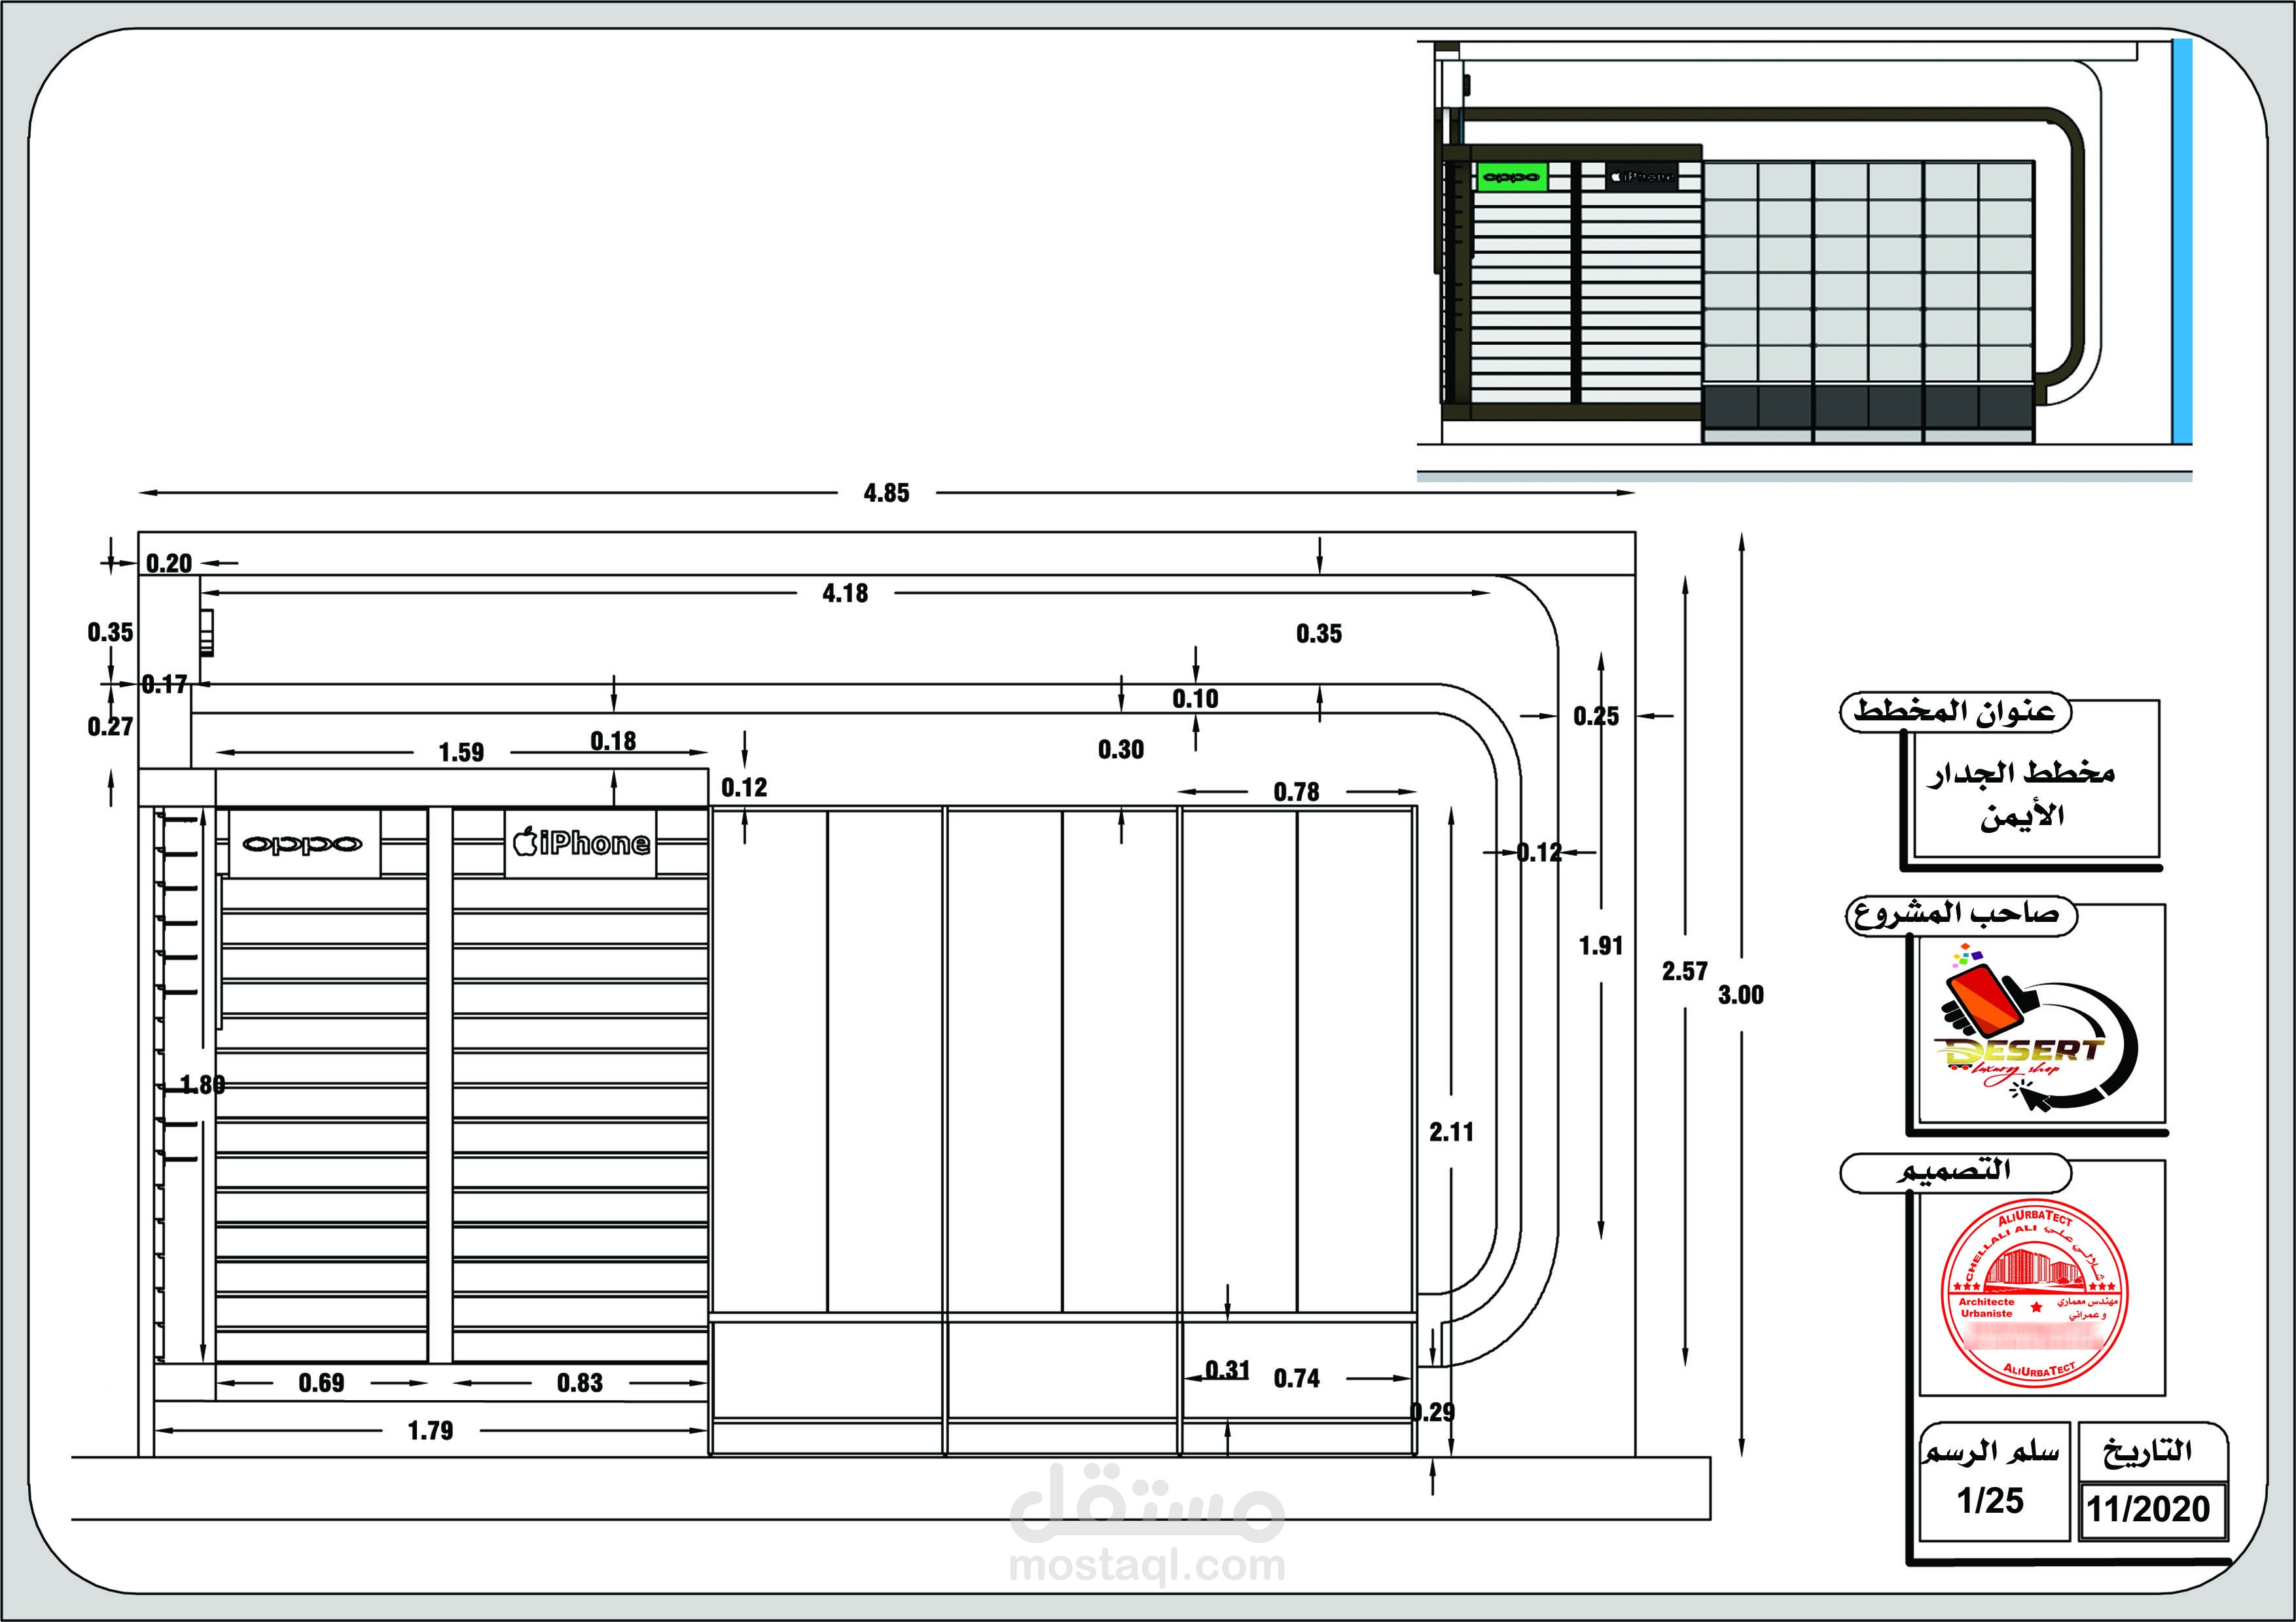The height and width of the screenshot is (1622, 2296).
Task: Click the التصميم design label
Action: tap(1954, 1171)
